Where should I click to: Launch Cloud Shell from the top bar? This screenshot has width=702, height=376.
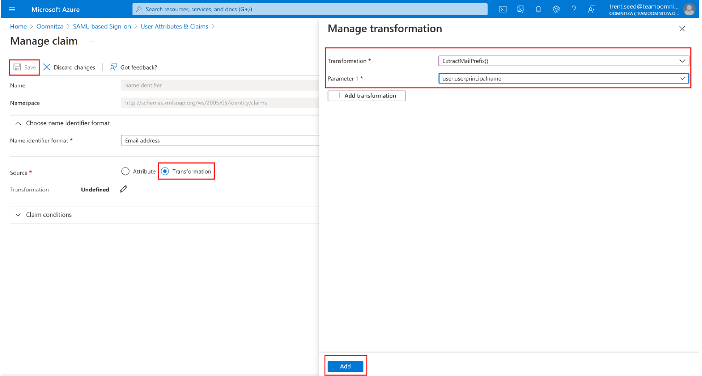point(503,9)
